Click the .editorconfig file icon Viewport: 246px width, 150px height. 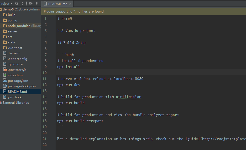[5, 59]
